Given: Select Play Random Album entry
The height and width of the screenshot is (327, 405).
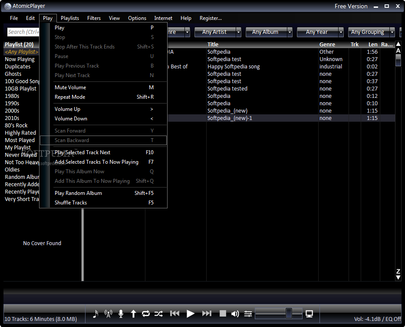Looking at the screenshot, I should [x=103, y=193].
